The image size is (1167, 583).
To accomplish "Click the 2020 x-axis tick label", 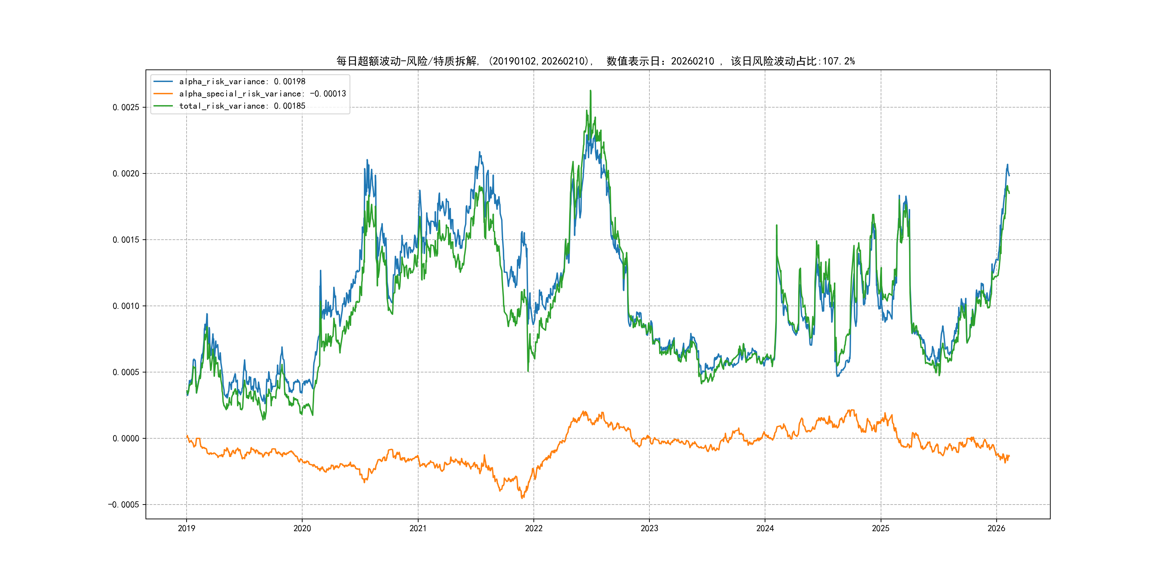I will pos(302,528).
